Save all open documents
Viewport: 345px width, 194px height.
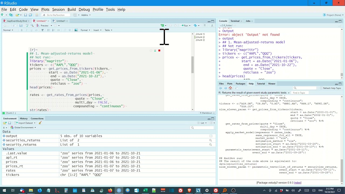point(30,15)
